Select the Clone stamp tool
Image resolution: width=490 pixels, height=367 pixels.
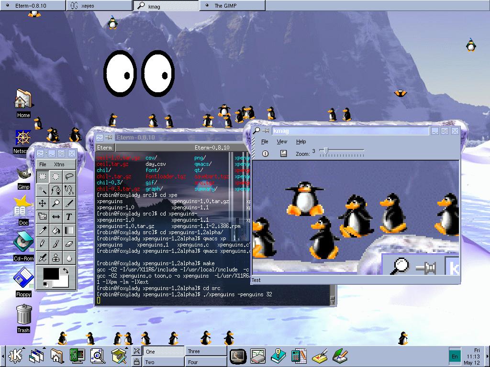56,257
